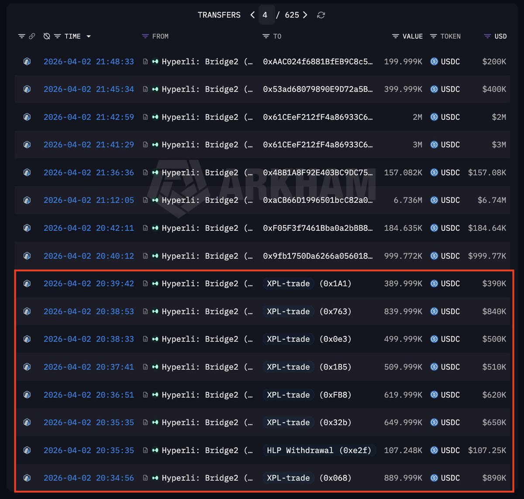Click the page number input field

(265, 15)
